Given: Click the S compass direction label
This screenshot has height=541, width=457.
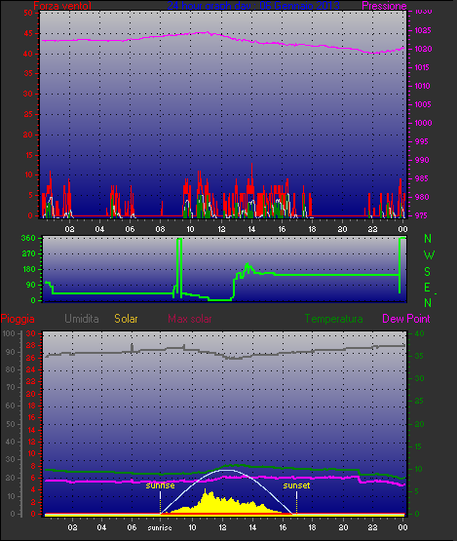Looking at the screenshot, I should pyautogui.click(x=428, y=272).
